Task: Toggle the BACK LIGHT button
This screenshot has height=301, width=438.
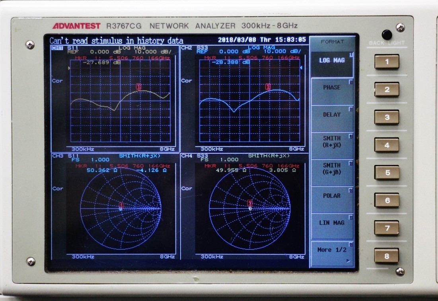Action: [x=387, y=35]
